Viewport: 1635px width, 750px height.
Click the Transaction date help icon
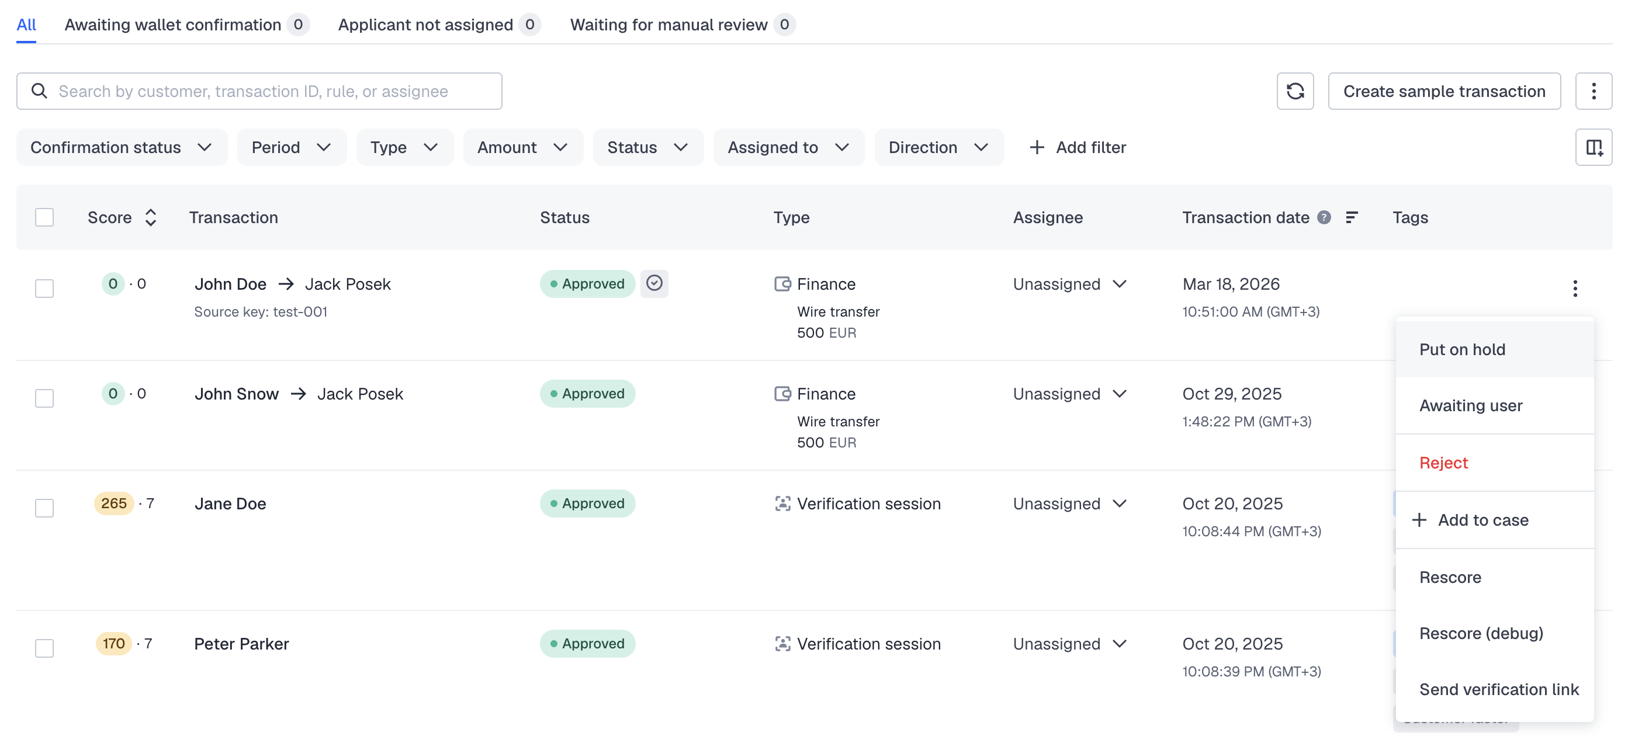1324,218
